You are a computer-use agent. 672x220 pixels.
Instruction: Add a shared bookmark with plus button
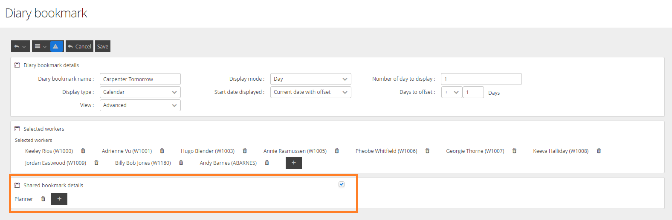pyautogui.click(x=59, y=199)
